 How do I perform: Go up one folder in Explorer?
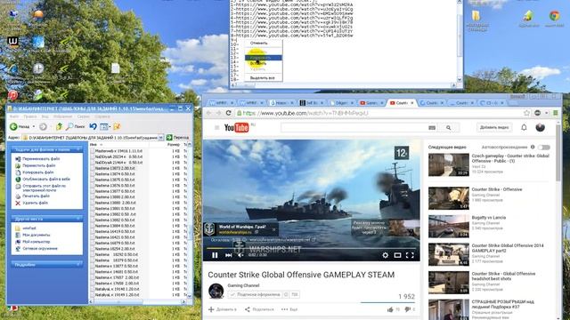[59, 126]
